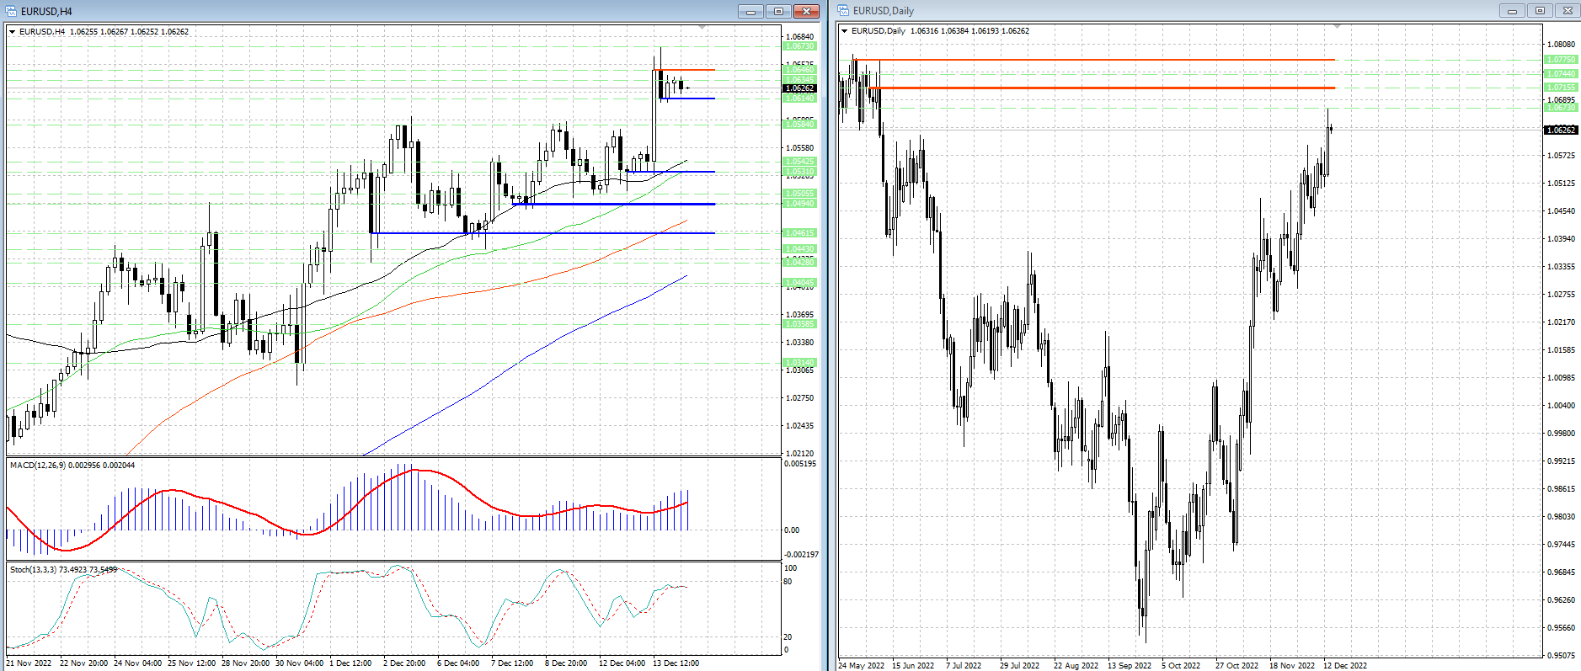The image size is (1581, 671).
Task: Click the EURUSD,Daily window chart icon
Action: [843, 11]
